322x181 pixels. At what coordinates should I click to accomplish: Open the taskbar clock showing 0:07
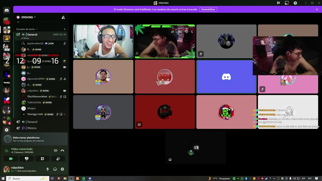coord(310,178)
